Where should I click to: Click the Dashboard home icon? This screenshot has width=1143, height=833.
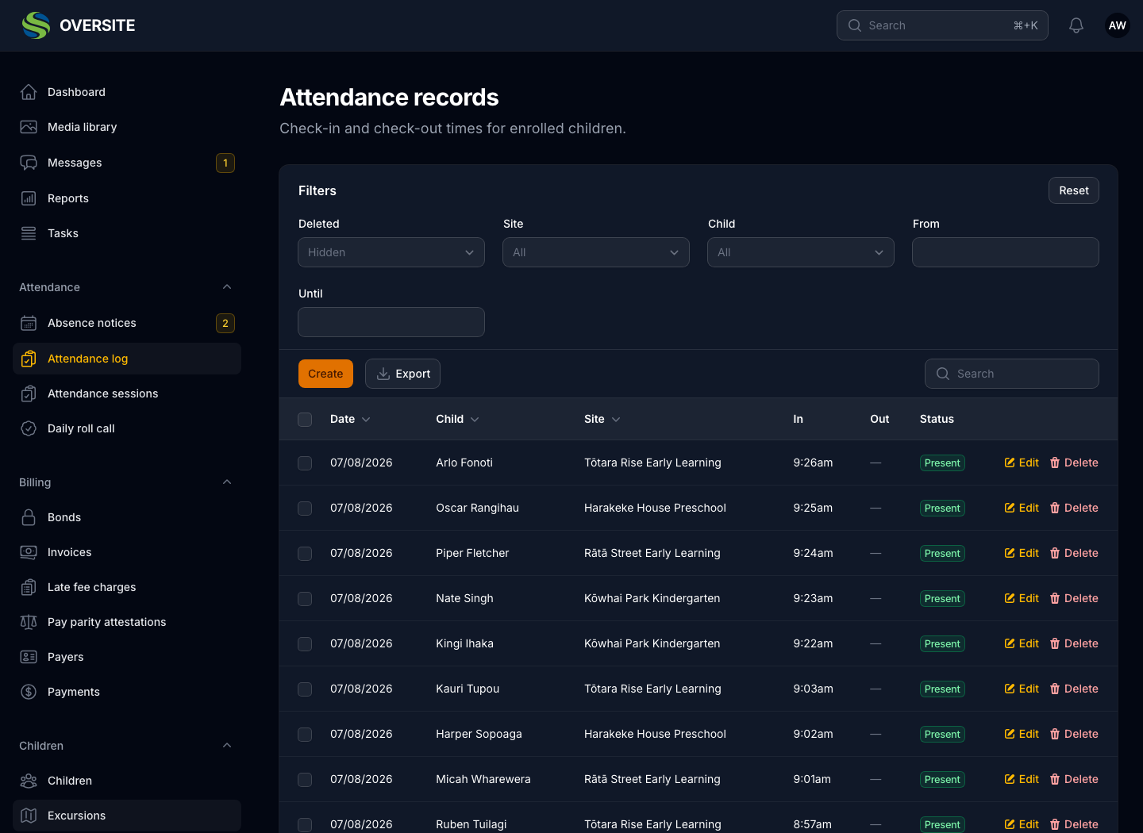tap(29, 92)
